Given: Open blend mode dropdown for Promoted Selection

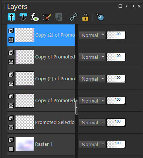Looking at the screenshot, I should [x=92, y=122].
